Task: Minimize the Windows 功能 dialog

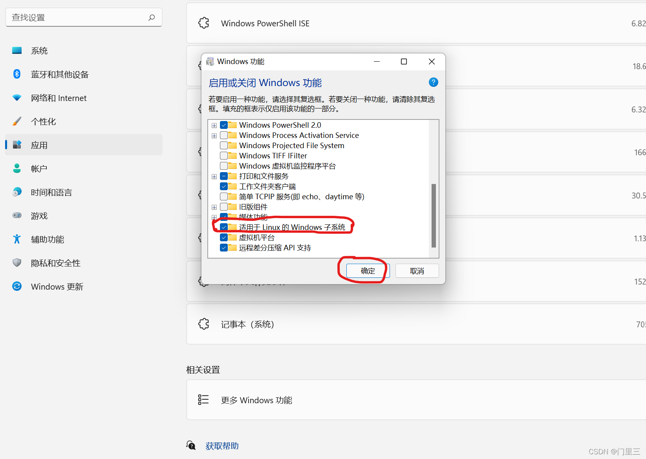Action: coord(377,62)
